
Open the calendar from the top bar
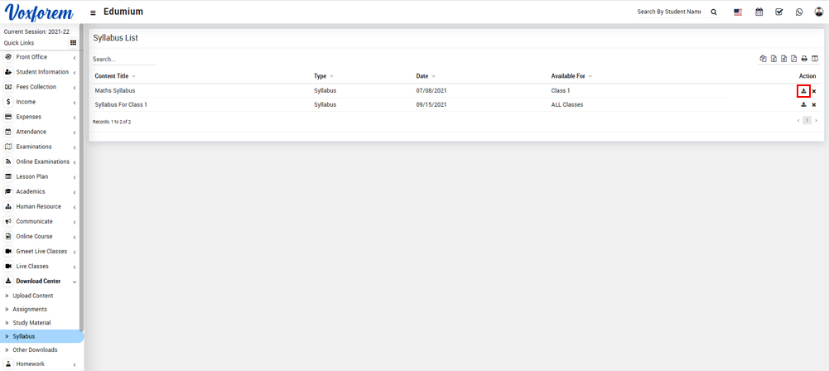[x=759, y=12]
